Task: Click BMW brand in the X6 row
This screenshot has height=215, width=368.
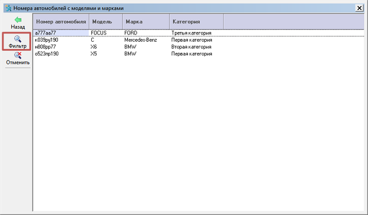Action: point(146,47)
